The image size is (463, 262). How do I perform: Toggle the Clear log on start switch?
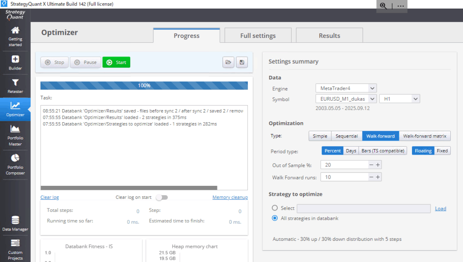coord(161,198)
